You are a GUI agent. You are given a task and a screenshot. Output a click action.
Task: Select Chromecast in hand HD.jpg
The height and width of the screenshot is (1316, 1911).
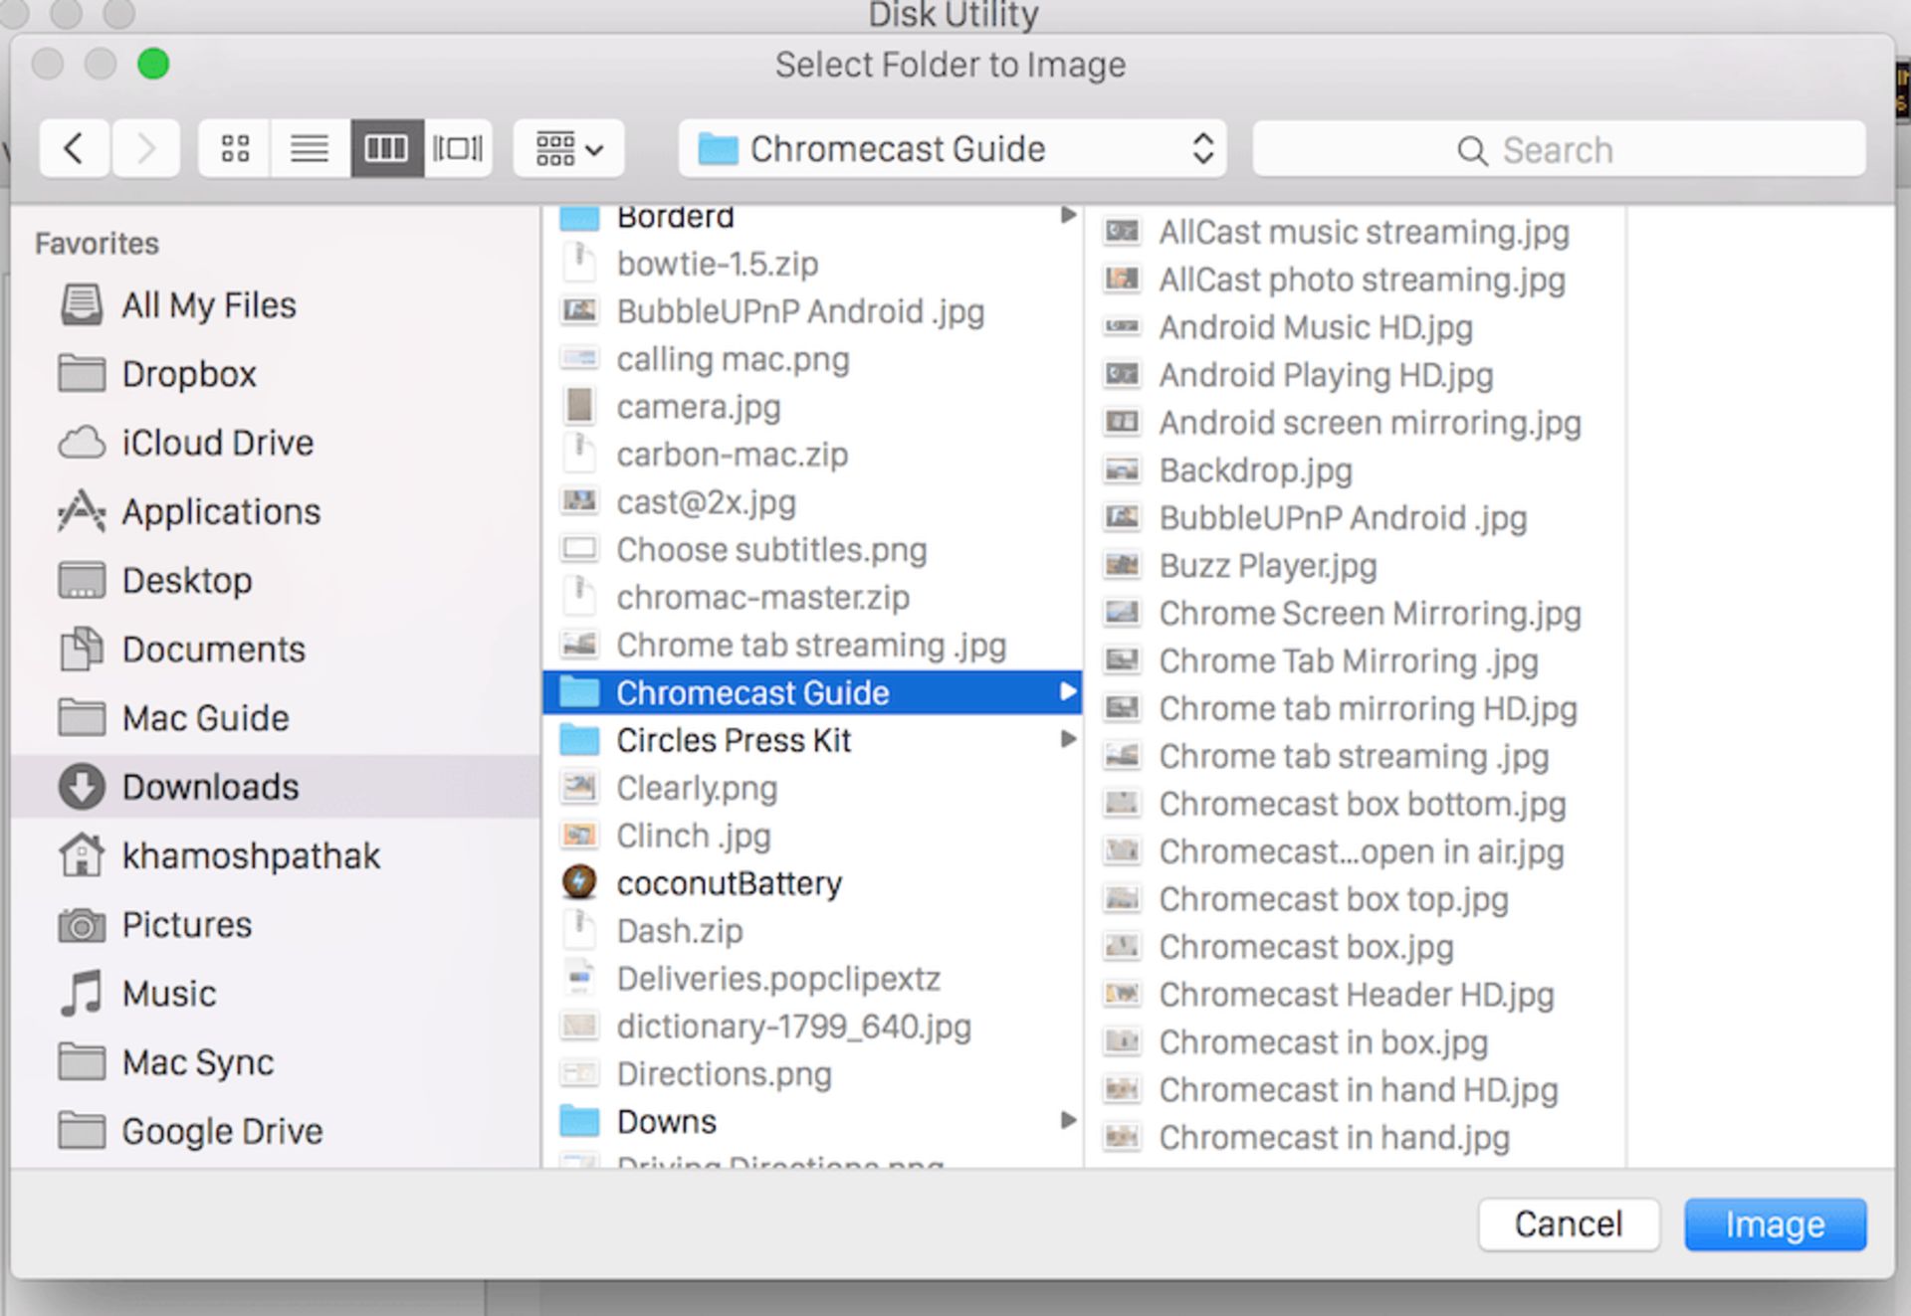pyautogui.click(x=1355, y=1090)
